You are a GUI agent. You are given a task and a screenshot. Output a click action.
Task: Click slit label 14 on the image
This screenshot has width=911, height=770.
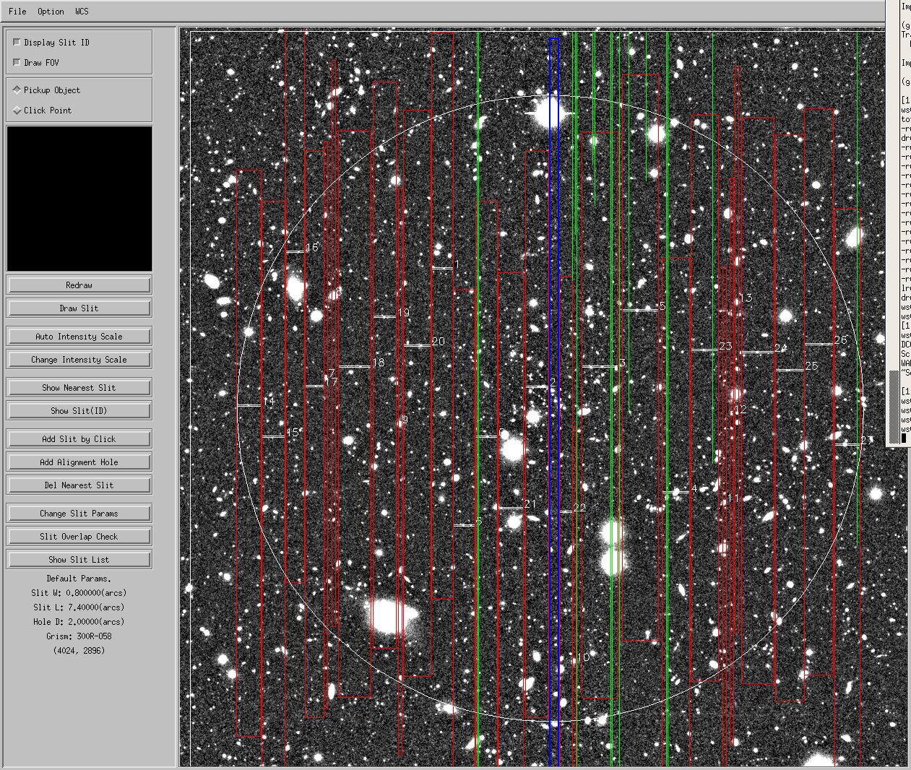tap(269, 402)
